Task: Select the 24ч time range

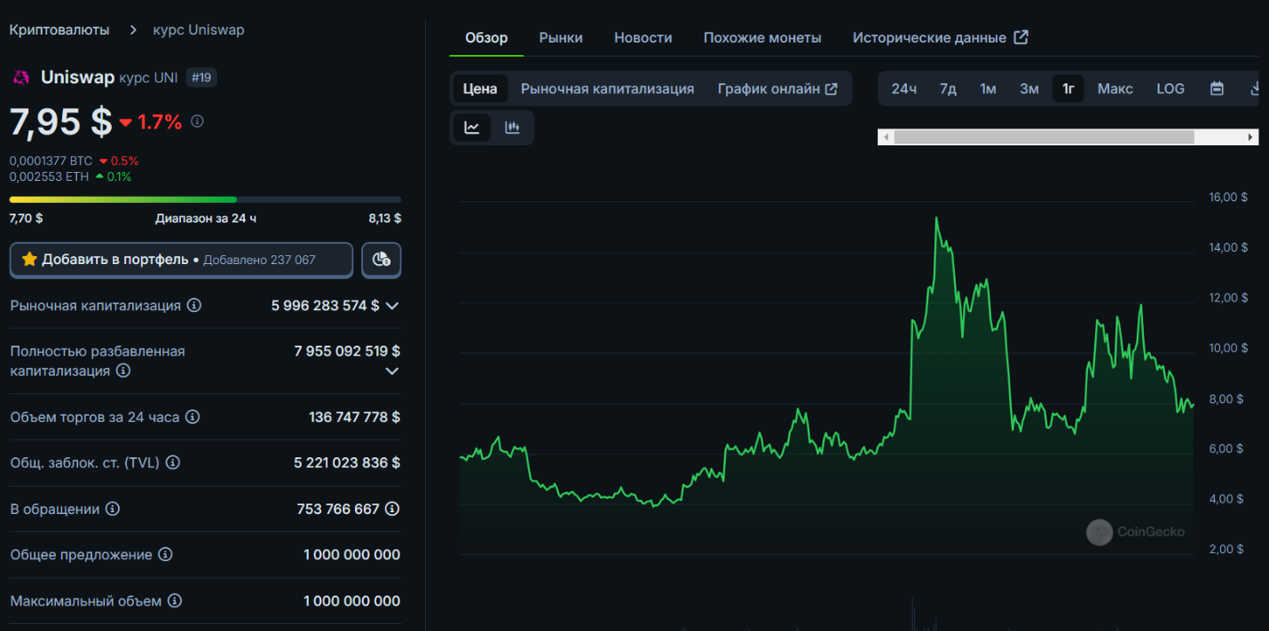Action: pos(903,89)
